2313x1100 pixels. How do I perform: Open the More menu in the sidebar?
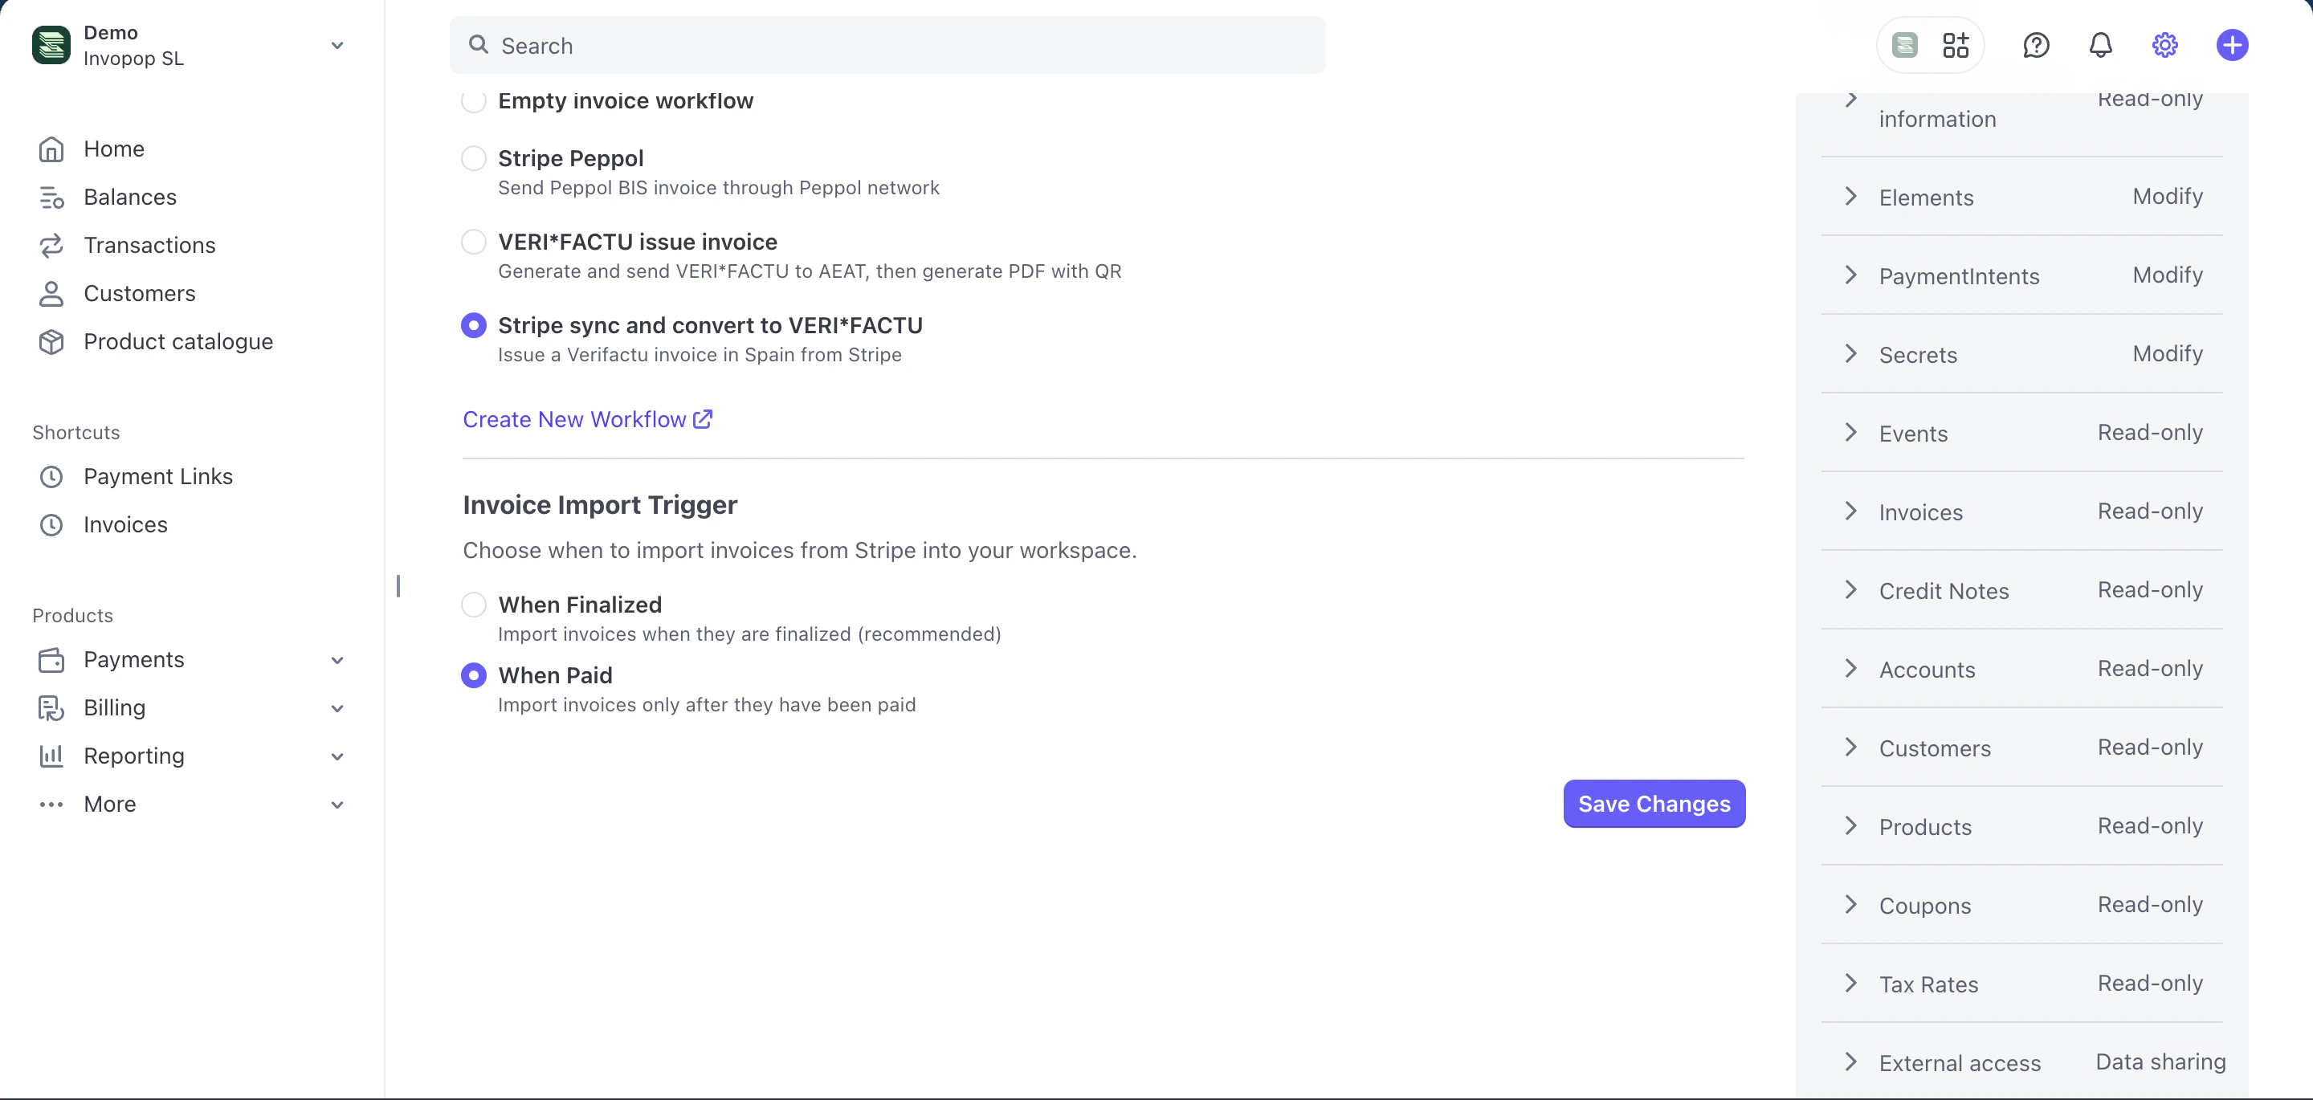(109, 804)
